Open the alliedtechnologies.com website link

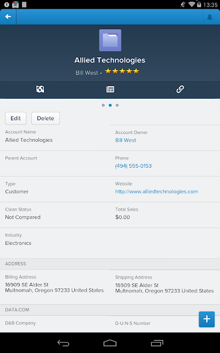tap(156, 191)
